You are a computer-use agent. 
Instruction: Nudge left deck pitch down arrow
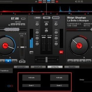click(x=20, y=62)
